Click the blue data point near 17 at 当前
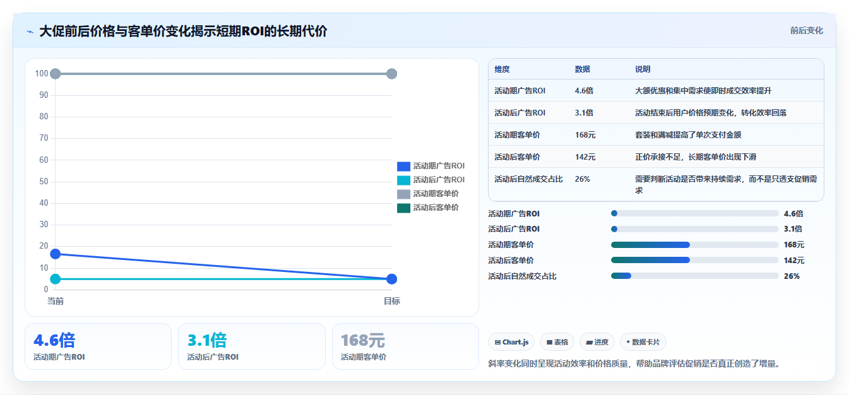The width and height of the screenshot is (849, 395). coord(56,254)
